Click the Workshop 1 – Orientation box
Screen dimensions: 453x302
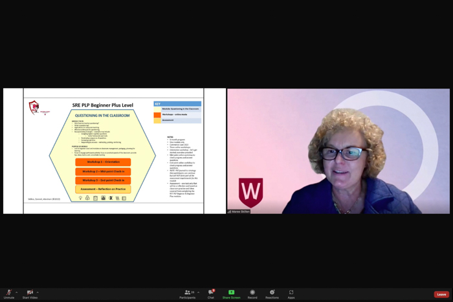click(x=103, y=162)
